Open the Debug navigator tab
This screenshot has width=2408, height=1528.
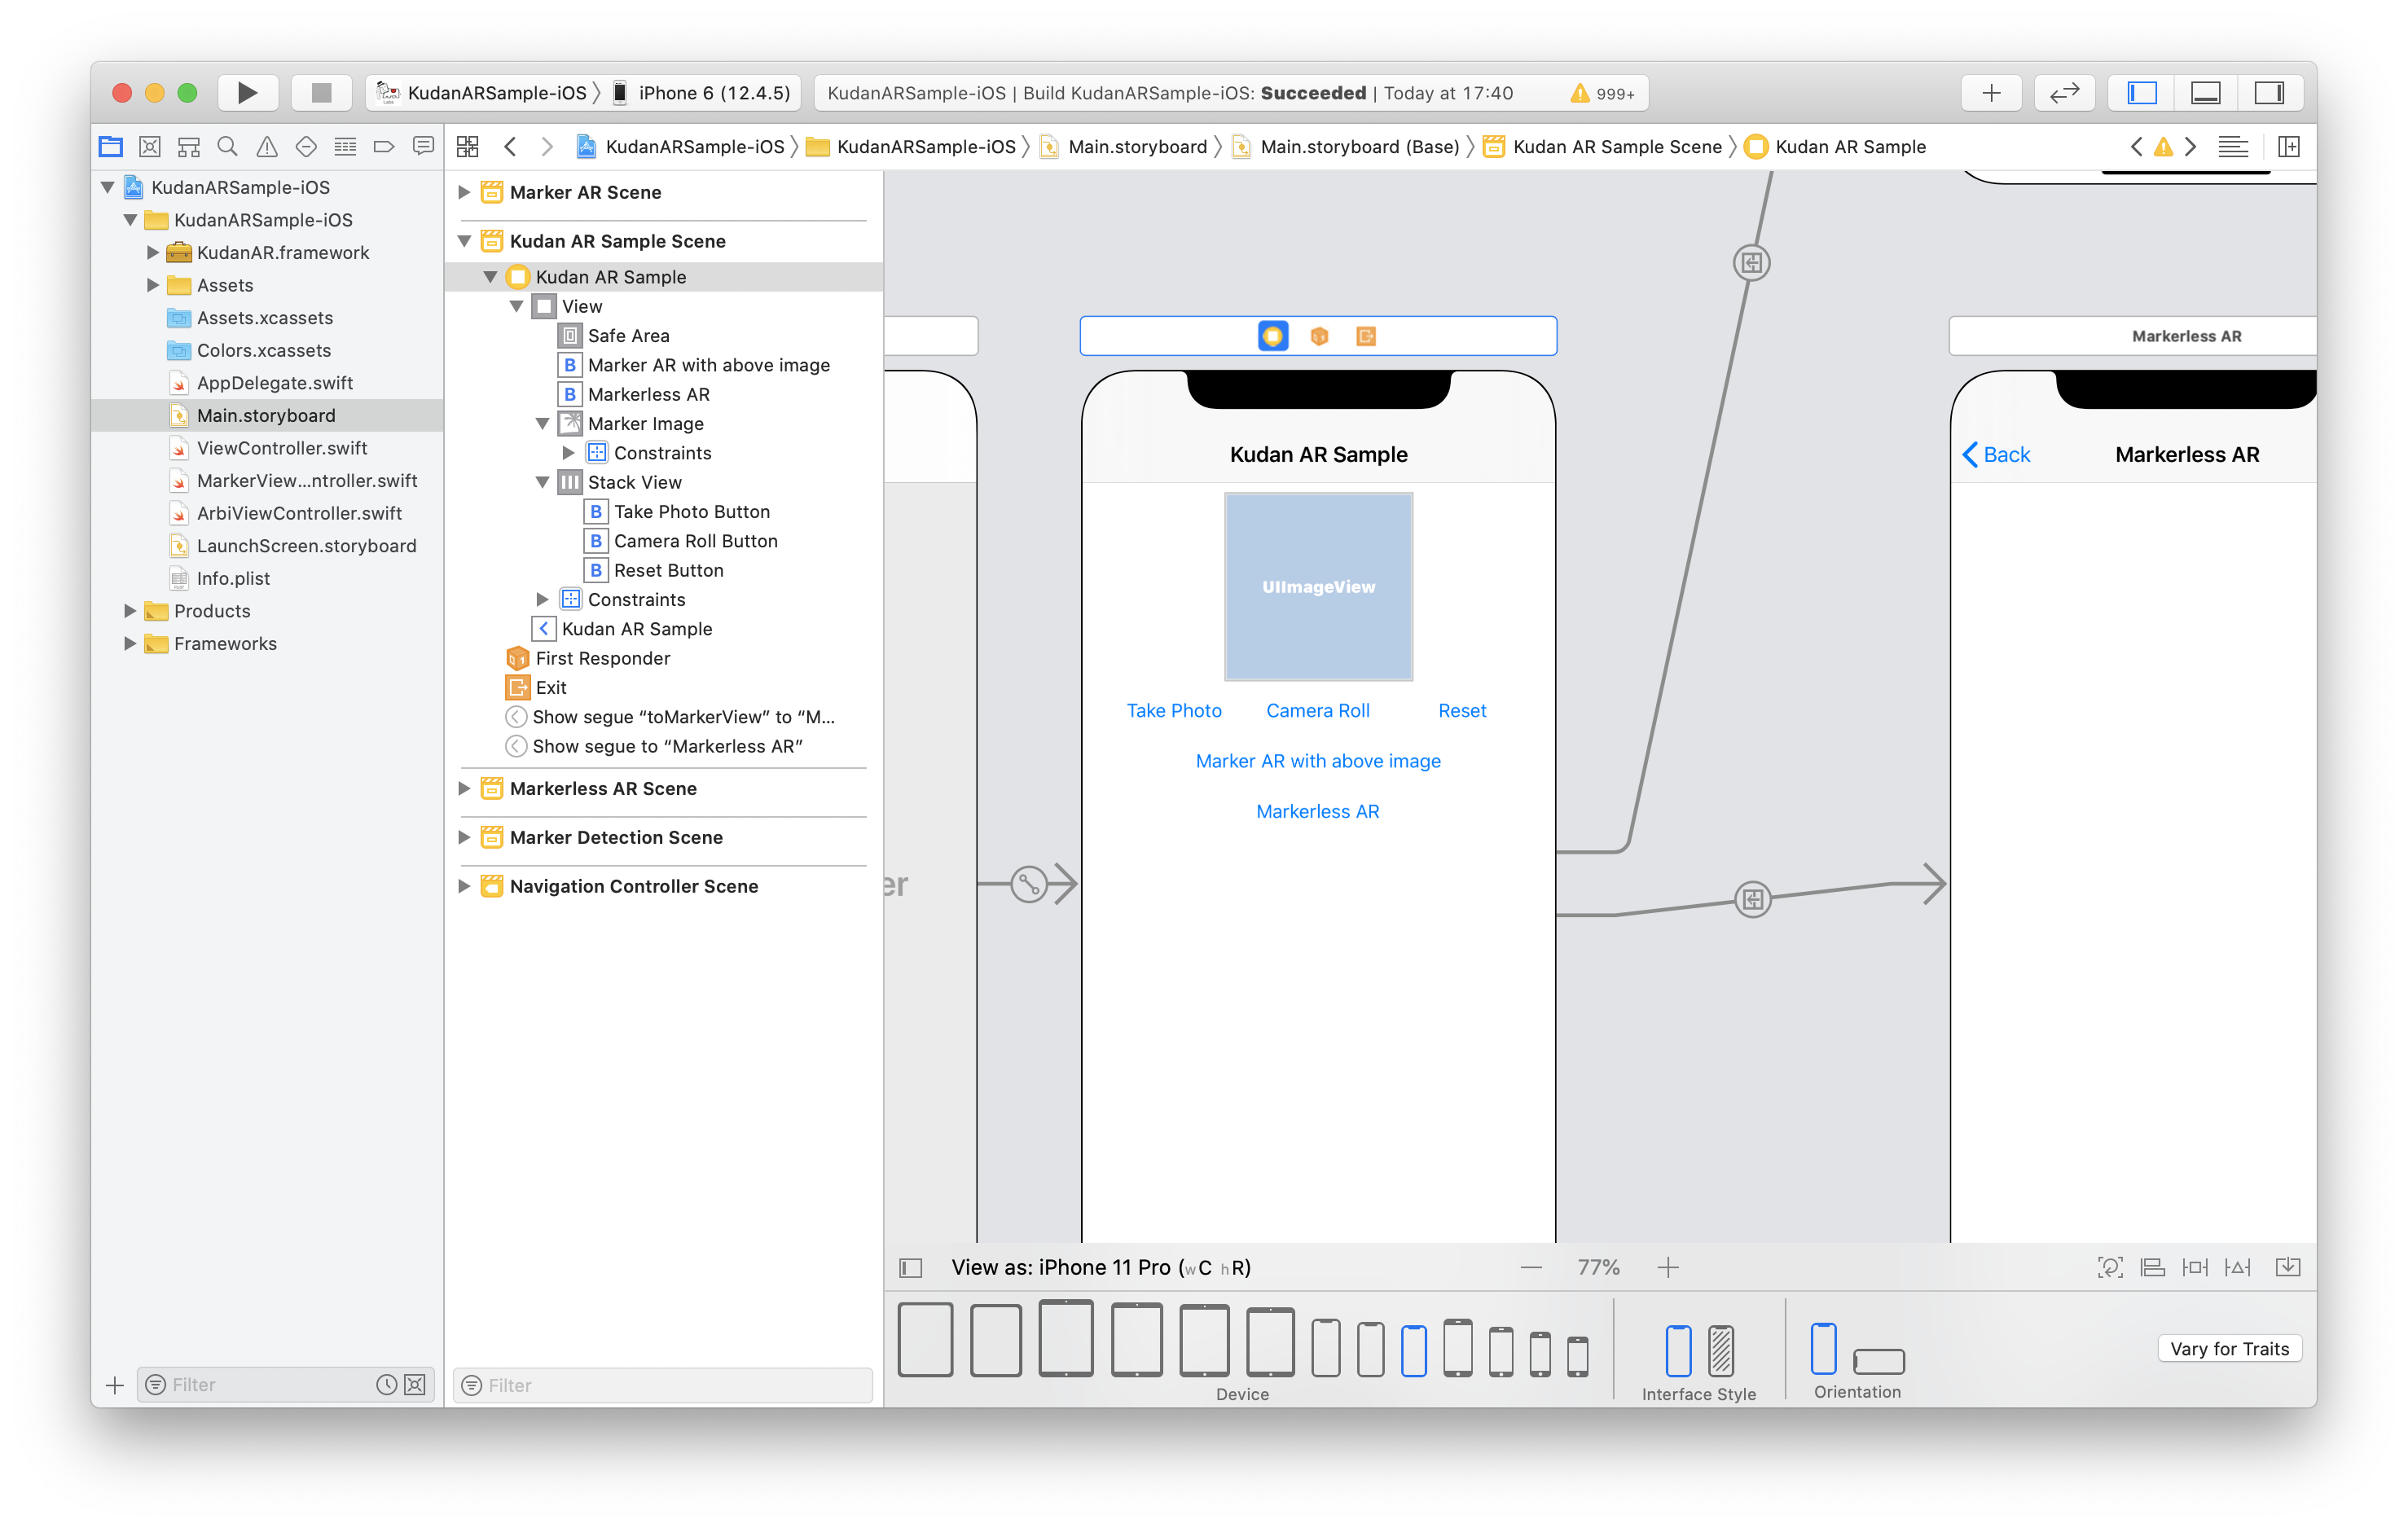(345, 147)
